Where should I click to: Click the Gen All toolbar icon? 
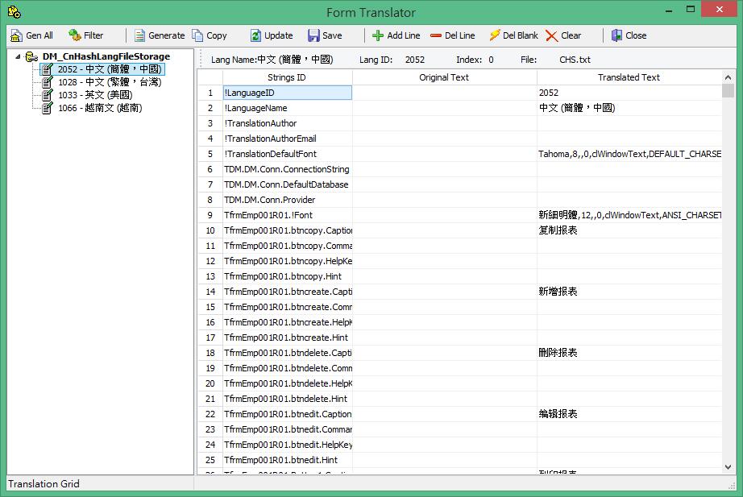click(x=17, y=35)
